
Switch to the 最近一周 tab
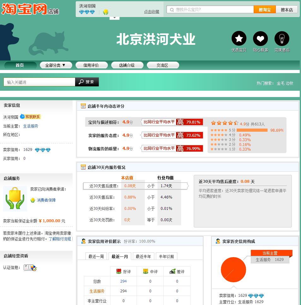tap(96, 256)
